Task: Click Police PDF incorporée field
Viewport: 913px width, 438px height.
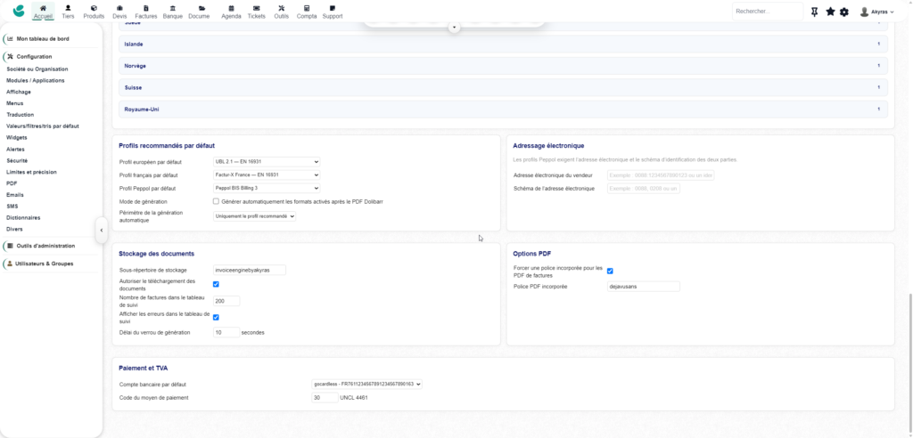Action: click(x=644, y=286)
